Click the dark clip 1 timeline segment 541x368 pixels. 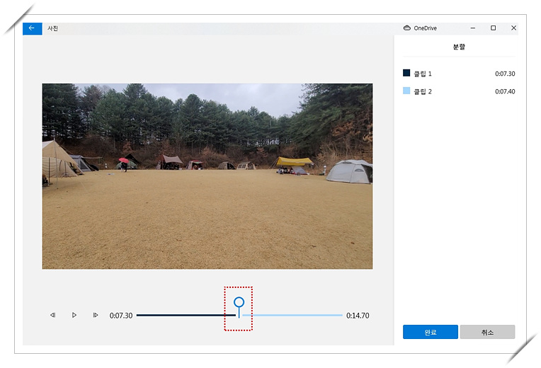pos(186,315)
